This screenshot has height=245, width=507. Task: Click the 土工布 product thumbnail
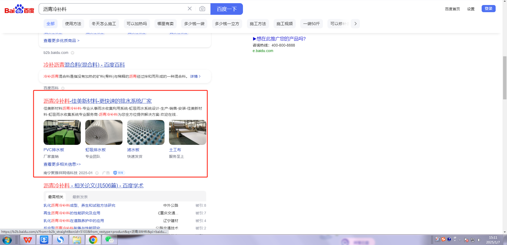click(x=187, y=132)
